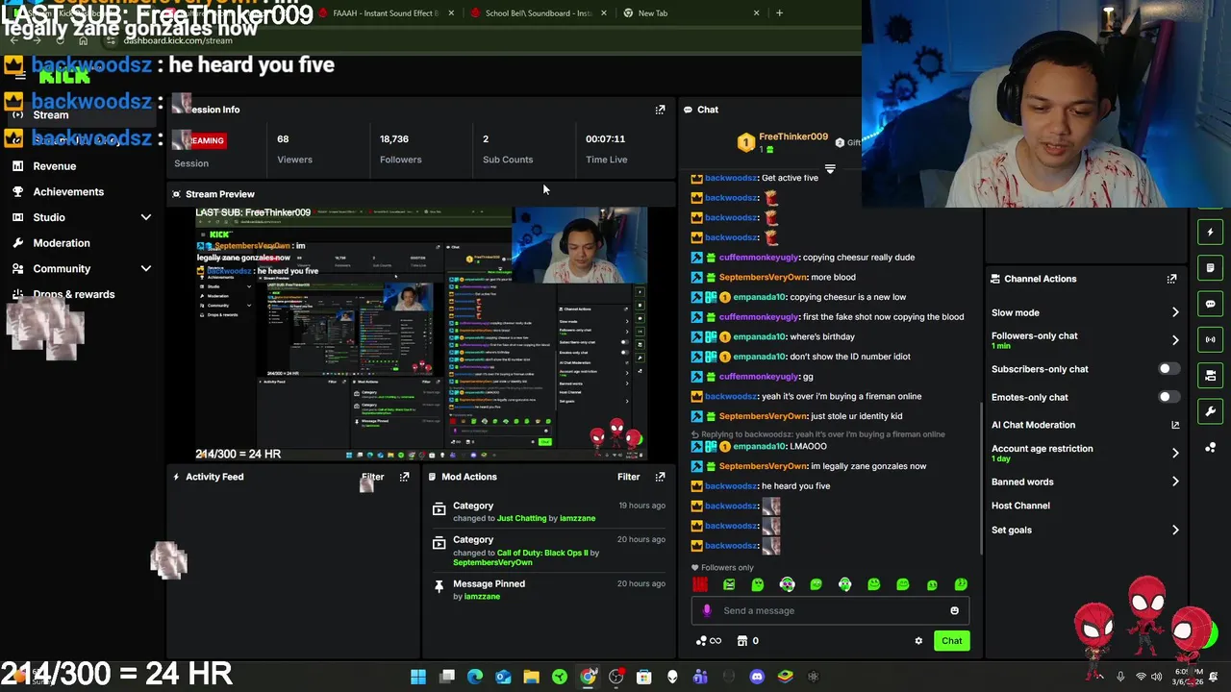Pop out the Session Info panel
This screenshot has height=692, width=1231.
coord(660,110)
